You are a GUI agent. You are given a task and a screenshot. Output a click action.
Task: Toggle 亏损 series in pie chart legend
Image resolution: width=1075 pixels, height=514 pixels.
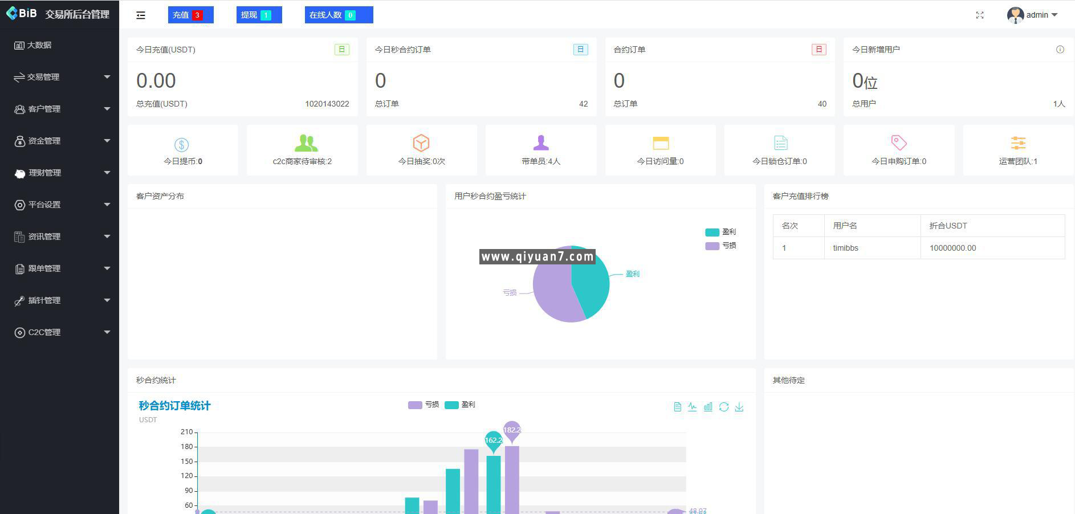(720, 246)
